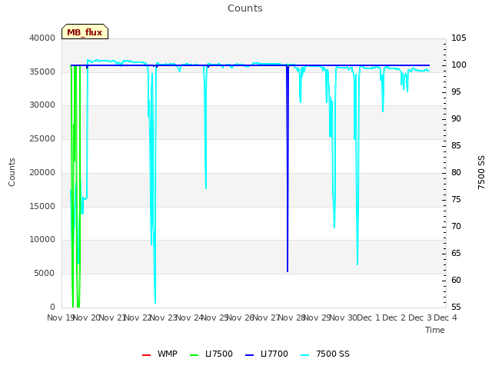Click the 20000 y-axis tick label
This screenshot has width=492, height=369.
[42, 172]
